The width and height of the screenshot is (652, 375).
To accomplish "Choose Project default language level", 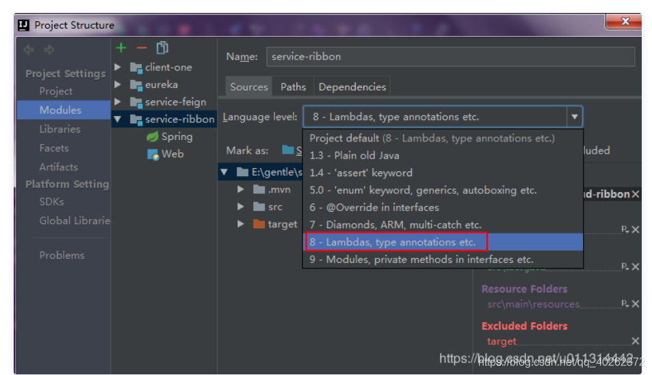I will [443, 138].
